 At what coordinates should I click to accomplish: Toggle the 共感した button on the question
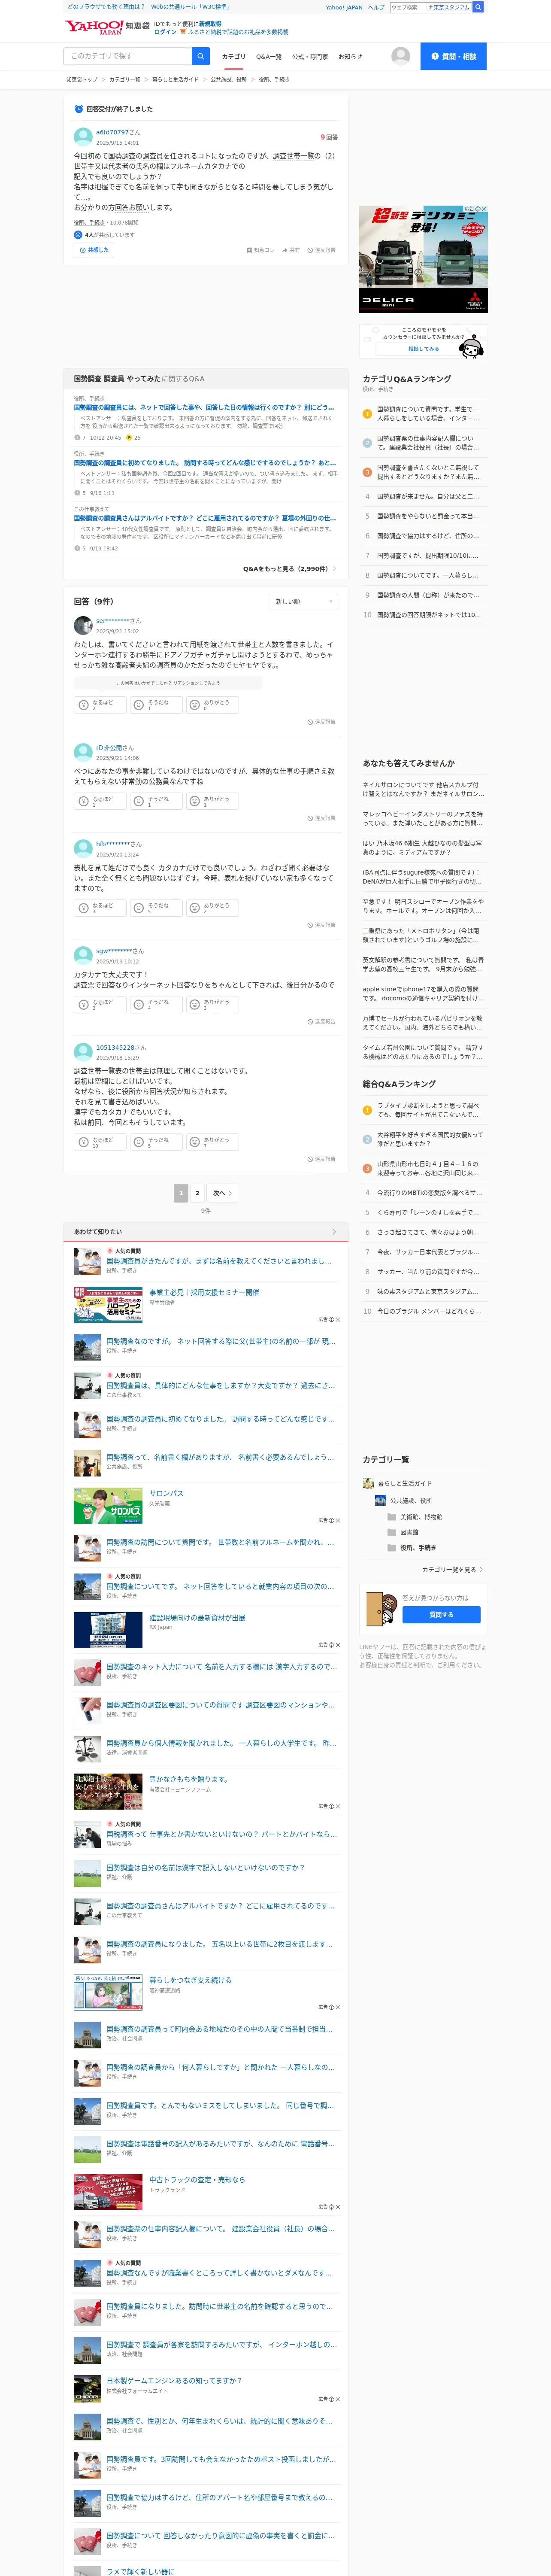click(94, 250)
